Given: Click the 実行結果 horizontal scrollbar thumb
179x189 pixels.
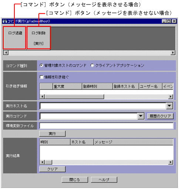Looking at the screenshot, I should pos(48,162).
